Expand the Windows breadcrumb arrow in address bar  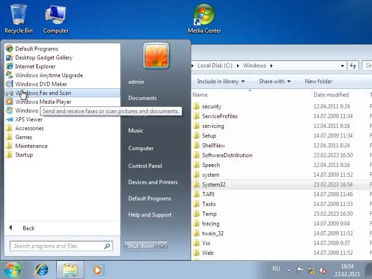point(272,66)
